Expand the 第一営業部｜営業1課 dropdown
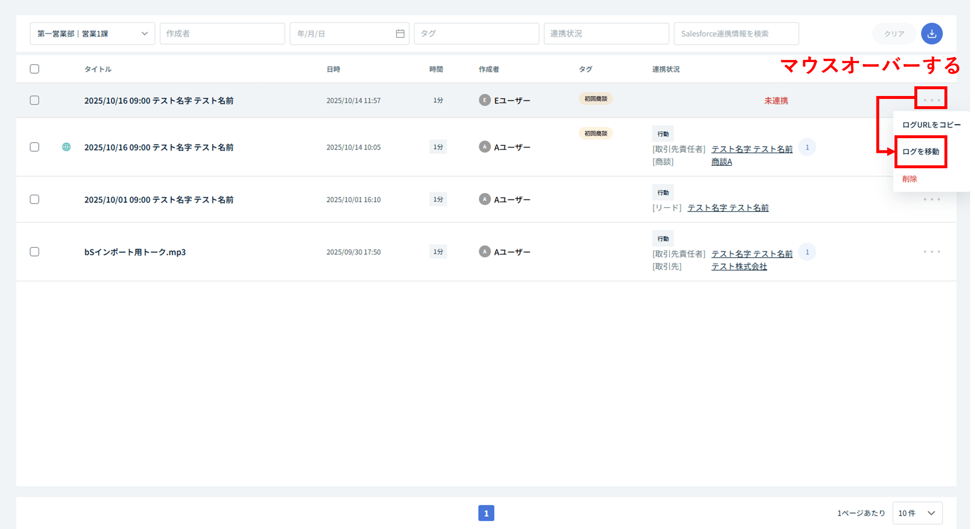Viewport: 975px width, 529px height. tap(92, 33)
